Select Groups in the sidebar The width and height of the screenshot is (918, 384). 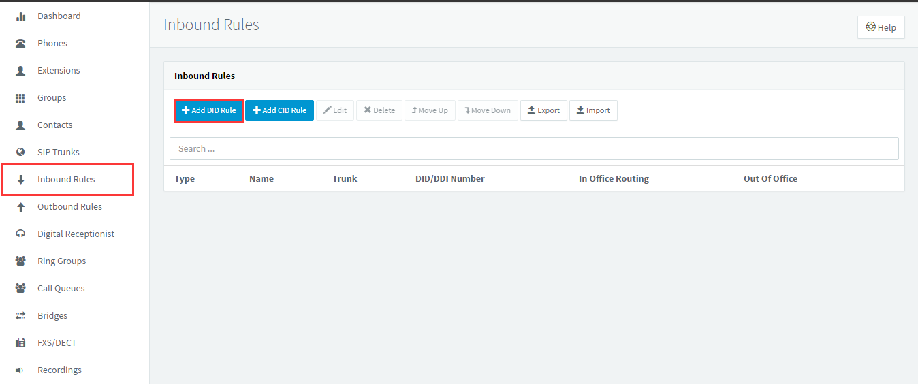(52, 97)
